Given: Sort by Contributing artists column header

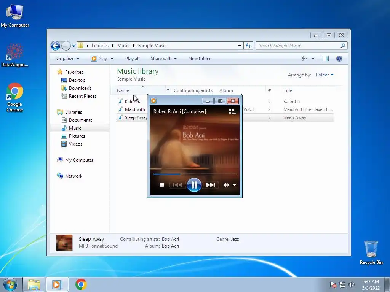Looking at the screenshot, I should point(193,90).
